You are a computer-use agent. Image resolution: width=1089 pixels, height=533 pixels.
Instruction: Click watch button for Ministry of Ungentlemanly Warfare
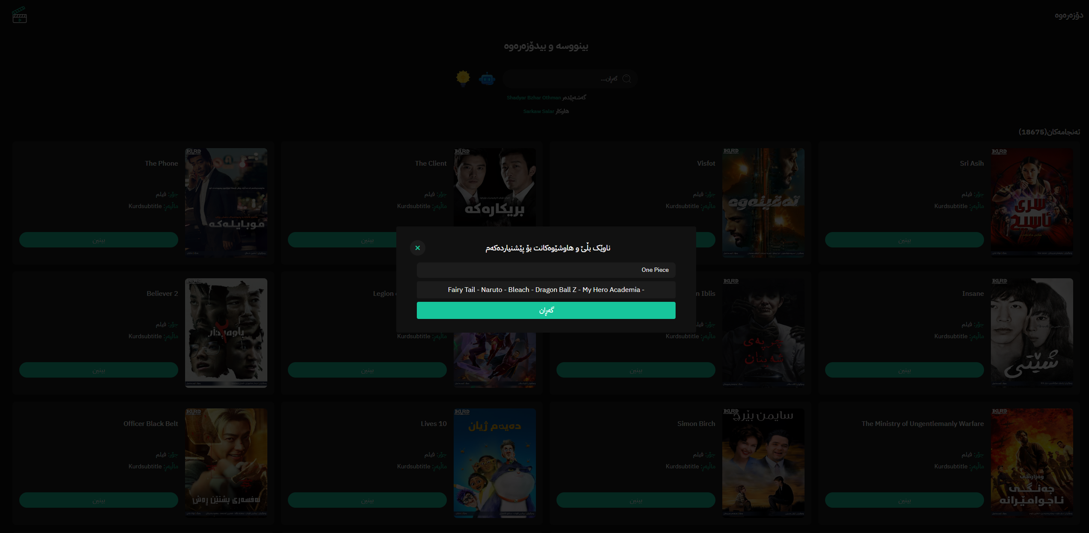click(904, 500)
